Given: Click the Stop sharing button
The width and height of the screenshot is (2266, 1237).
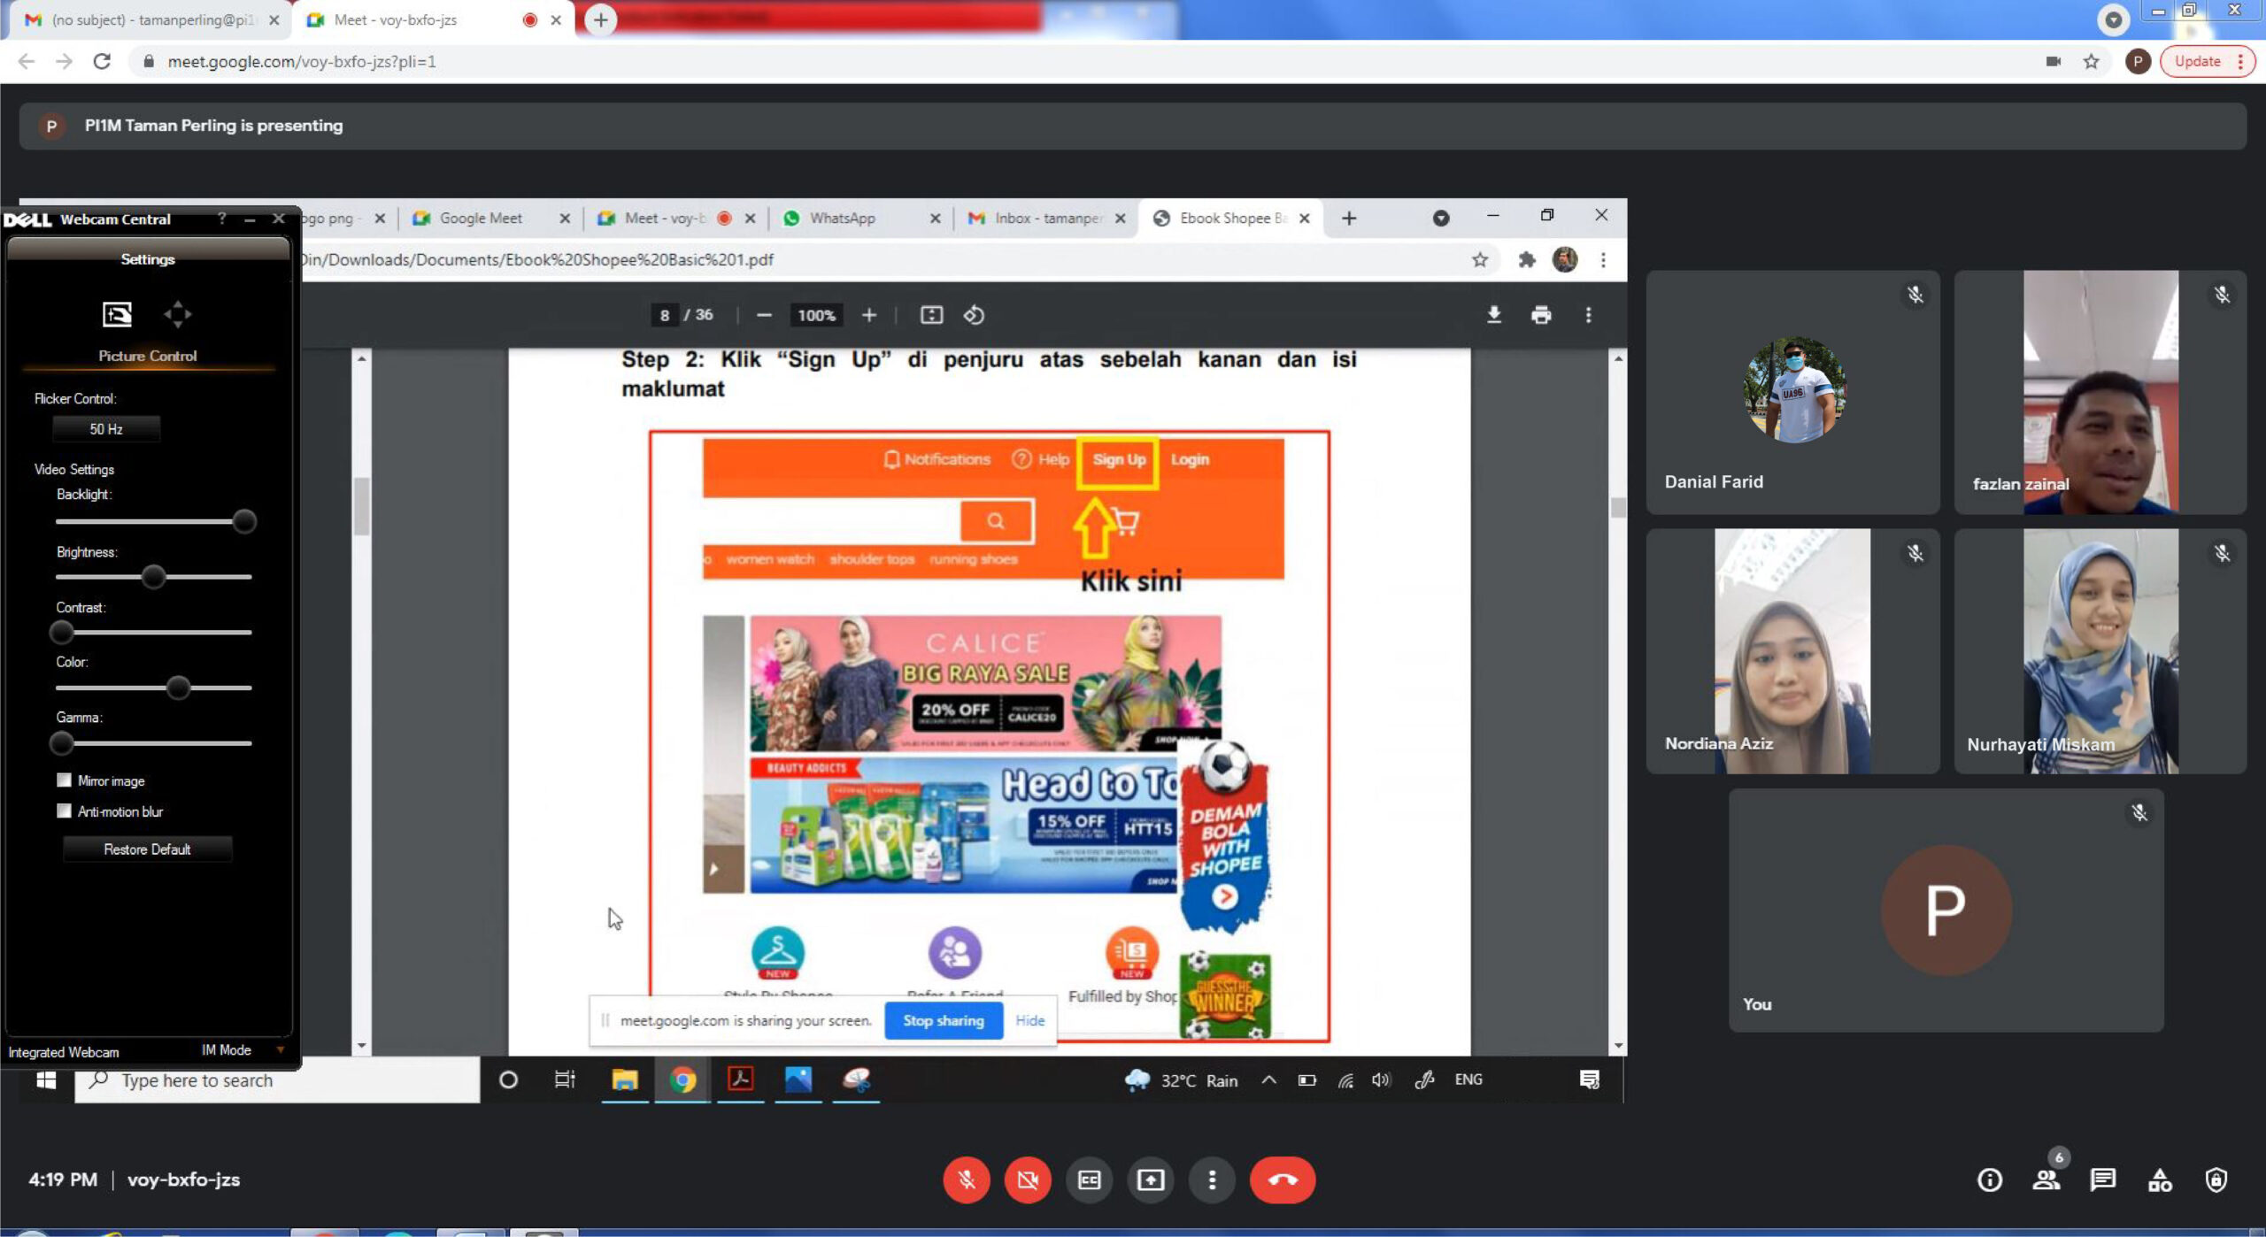Looking at the screenshot, I should pyautogui.click(x=943, y=1020).
